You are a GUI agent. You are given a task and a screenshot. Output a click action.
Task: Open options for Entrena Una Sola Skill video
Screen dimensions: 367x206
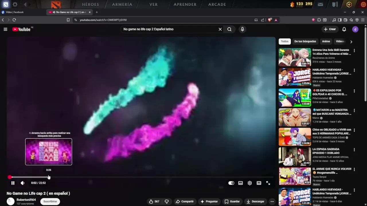[x=354, y=51]
